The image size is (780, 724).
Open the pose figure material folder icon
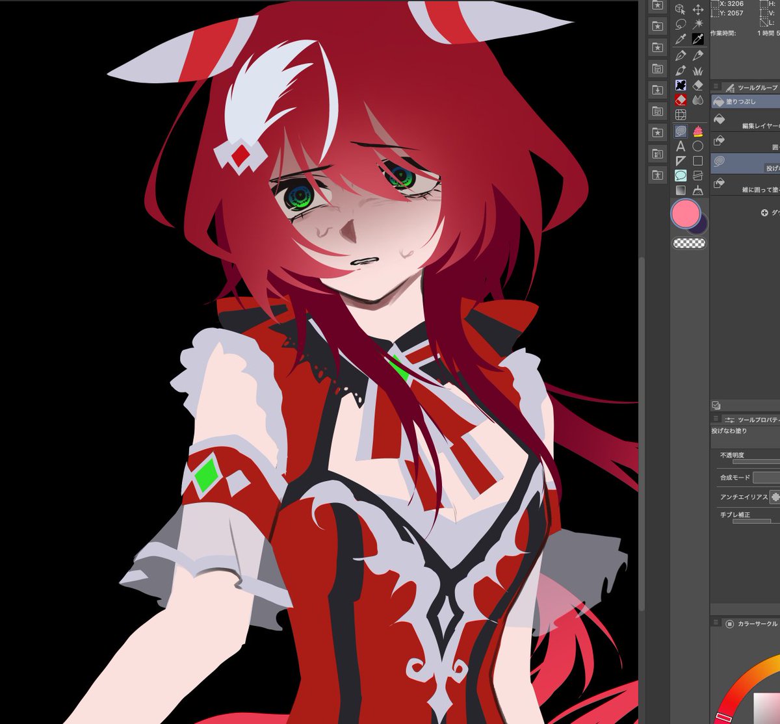pos(658,175)
